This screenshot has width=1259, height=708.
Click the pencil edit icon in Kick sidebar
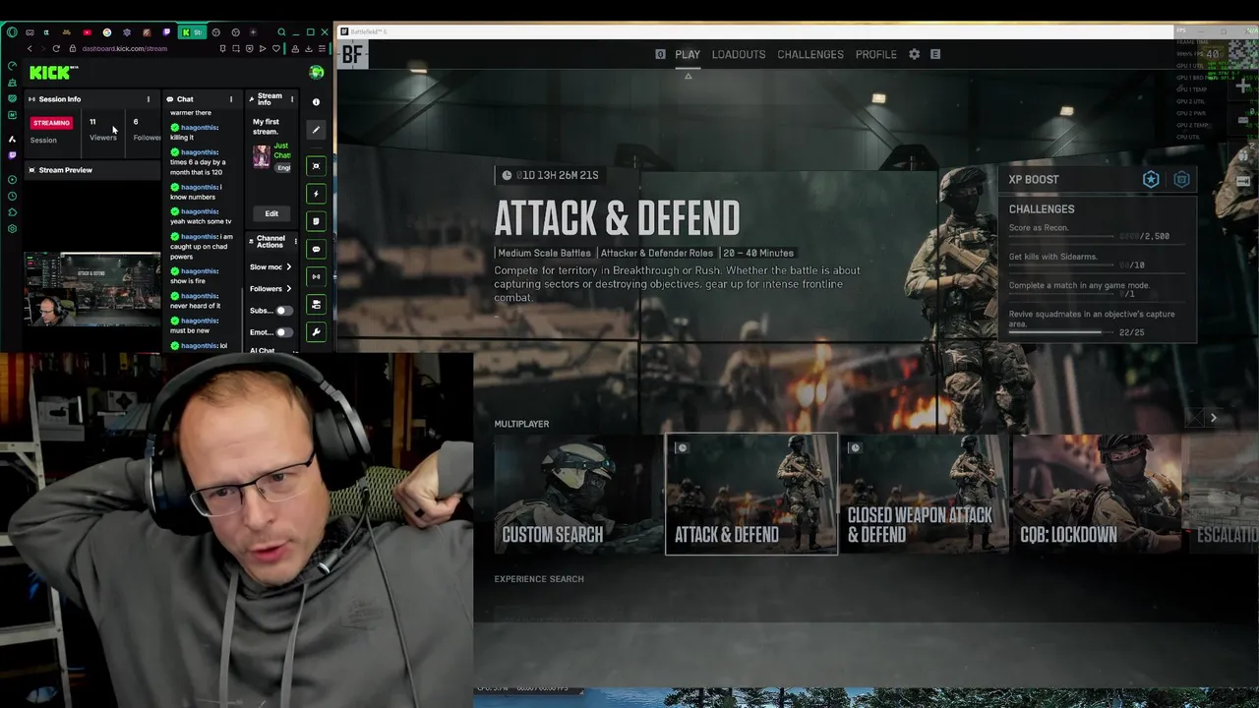coord(316,130)
